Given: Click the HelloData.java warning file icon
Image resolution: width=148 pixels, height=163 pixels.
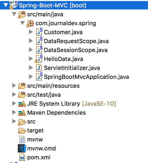Looking at the screenshot, I should pyautogui.click(x=38, y=59).
